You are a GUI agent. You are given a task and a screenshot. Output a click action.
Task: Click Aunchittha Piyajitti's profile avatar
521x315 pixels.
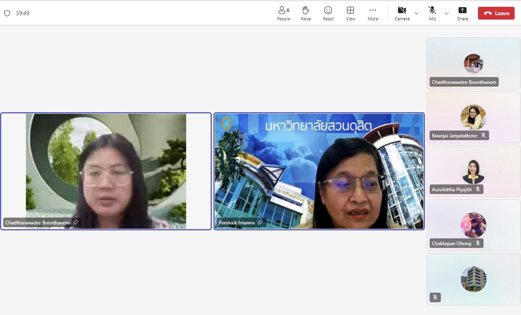click(473, 171)
